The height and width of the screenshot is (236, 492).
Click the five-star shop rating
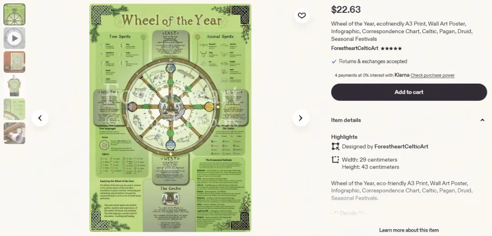(x=391, y=48)
